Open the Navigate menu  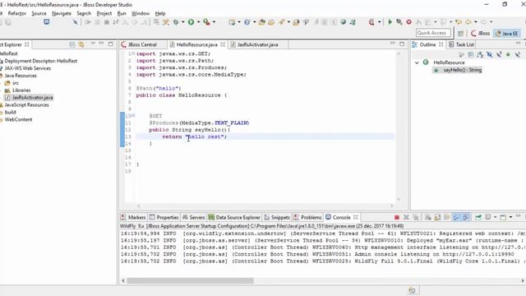62,13
